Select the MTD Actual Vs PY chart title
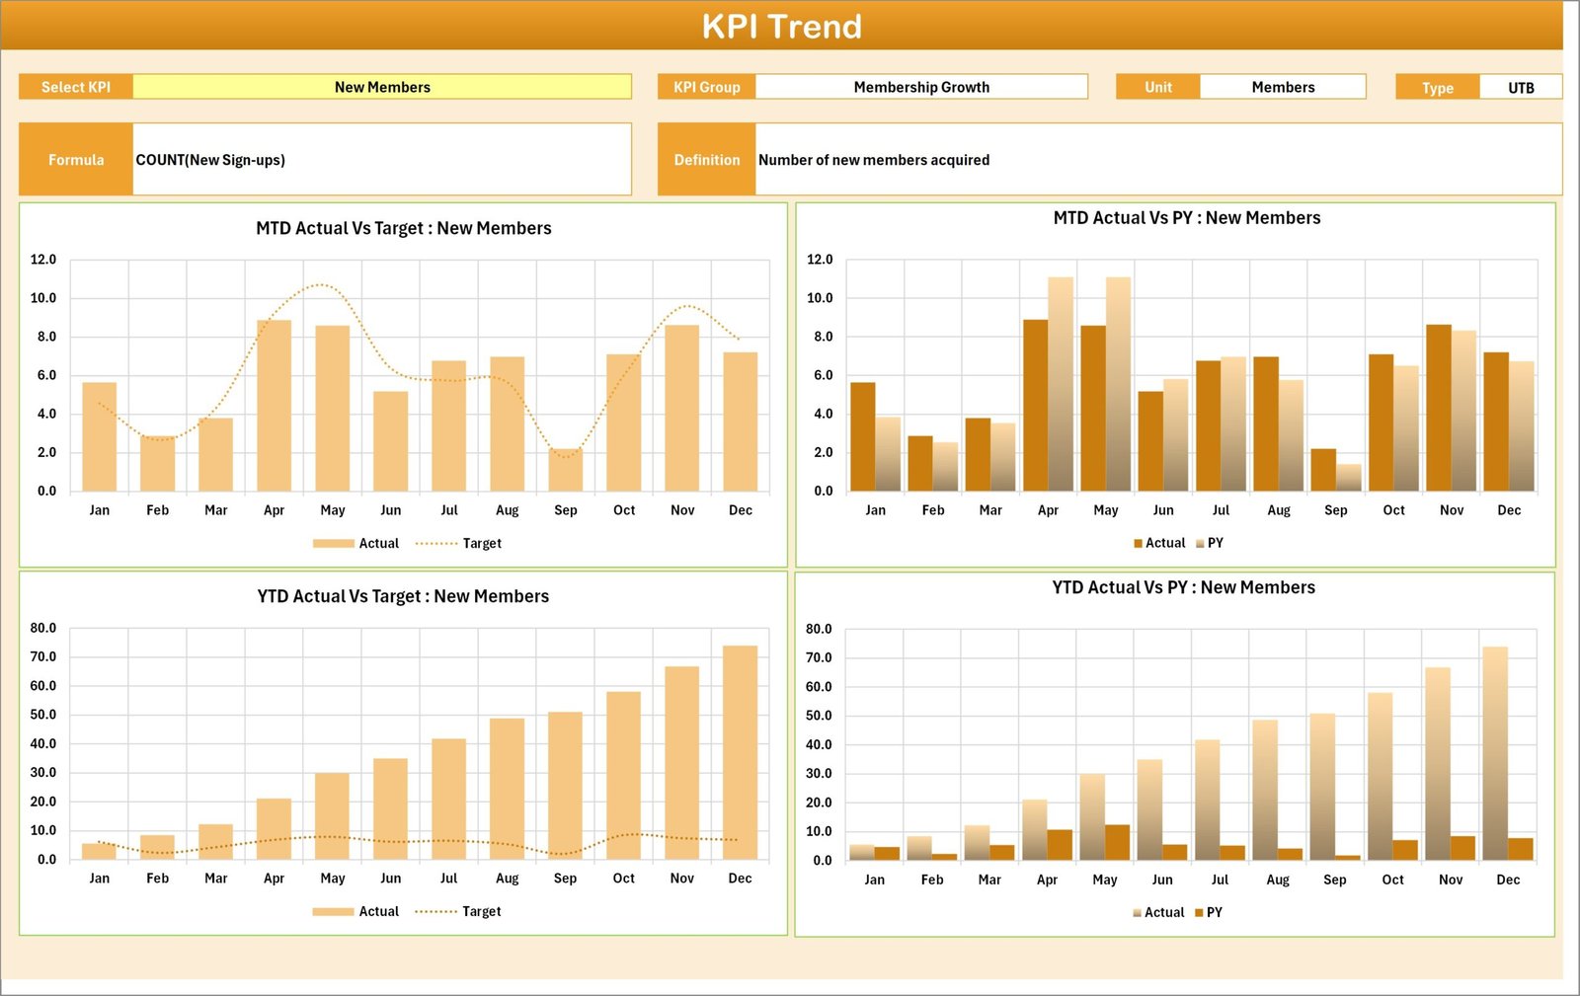Viewport: 1580px width, 996px height. [x=1186, y=218]
